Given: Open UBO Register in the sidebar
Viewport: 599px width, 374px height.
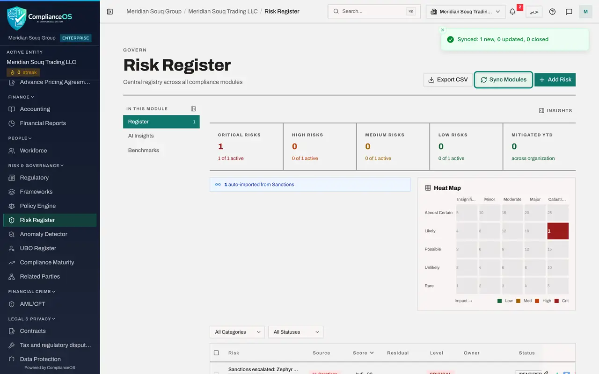Looking at the screenshot, I should pyautogui.click(x=50, y=248).
